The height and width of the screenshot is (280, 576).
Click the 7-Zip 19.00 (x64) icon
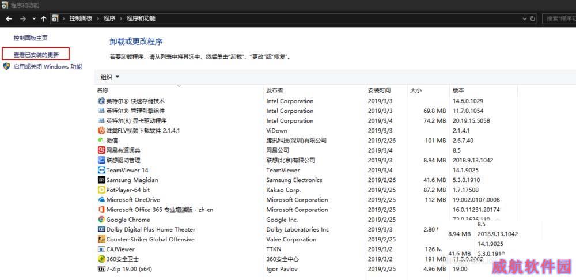[x=101, y=269]
